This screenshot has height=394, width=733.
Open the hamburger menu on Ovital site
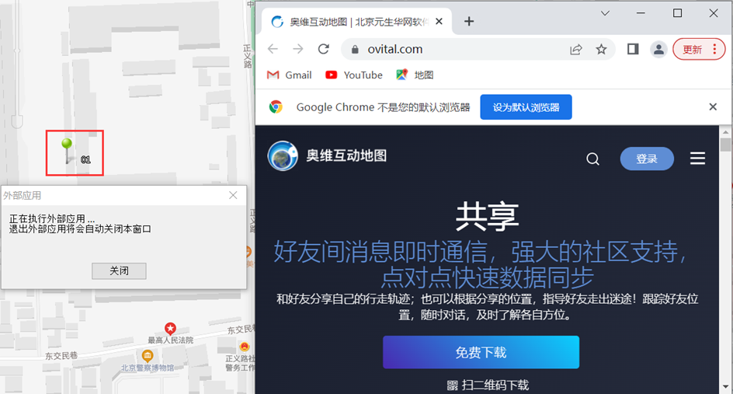[x=697, y=159]
